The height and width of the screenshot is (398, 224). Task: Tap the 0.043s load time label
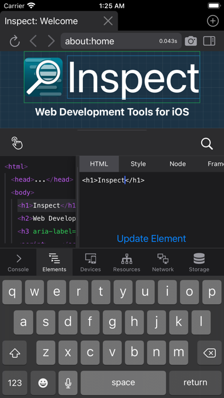(x=168, y=41)
